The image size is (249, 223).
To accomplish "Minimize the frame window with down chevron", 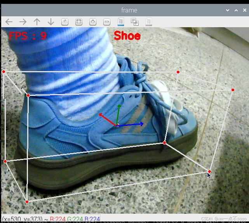I will point(228,10).
